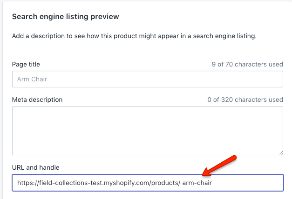The image size is (292, 199).
Task: Click inside the Meta description text area
Action: tap(147, 130)
